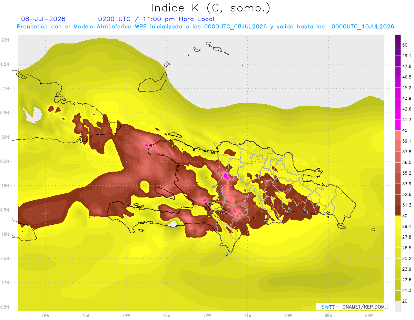Click the '21N' latitude axis label
The height and width of the screenshot is (320, 414).
pyautogui.click(x=6, y=89)
